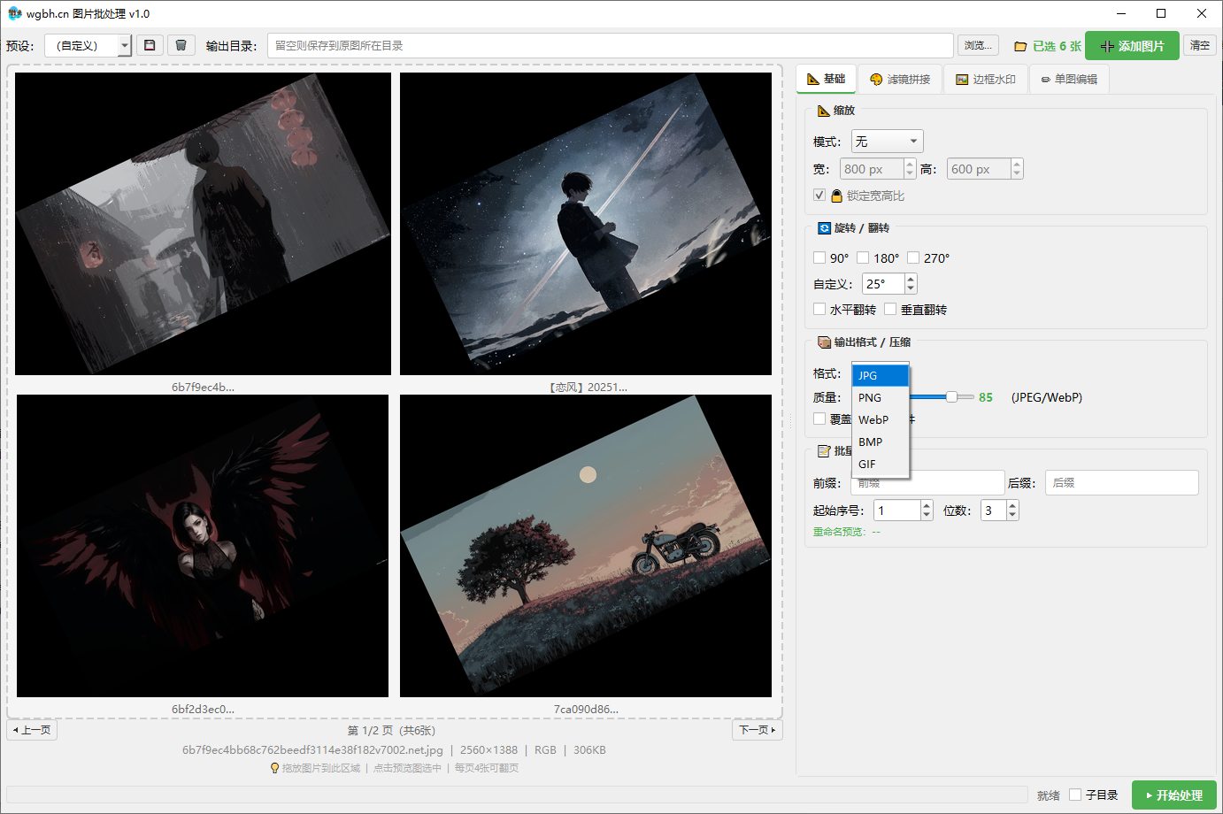This screenshot has height=814, width=1223.
Task: Increase the 起始序号 stepper value
Action: click(x=927, y=505)
